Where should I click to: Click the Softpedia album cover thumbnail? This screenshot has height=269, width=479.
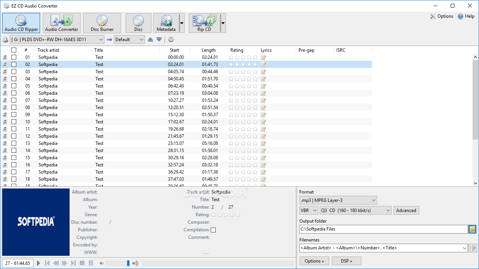click(36, 222)
